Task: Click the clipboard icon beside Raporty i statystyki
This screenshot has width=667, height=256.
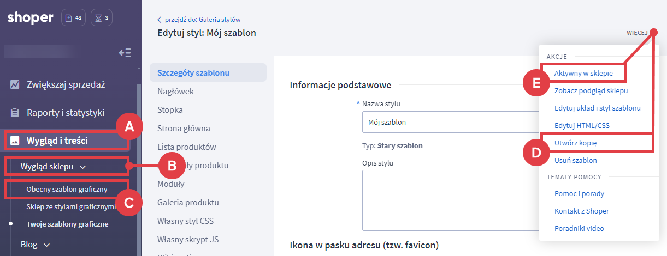Action: [x=15, y=113]
